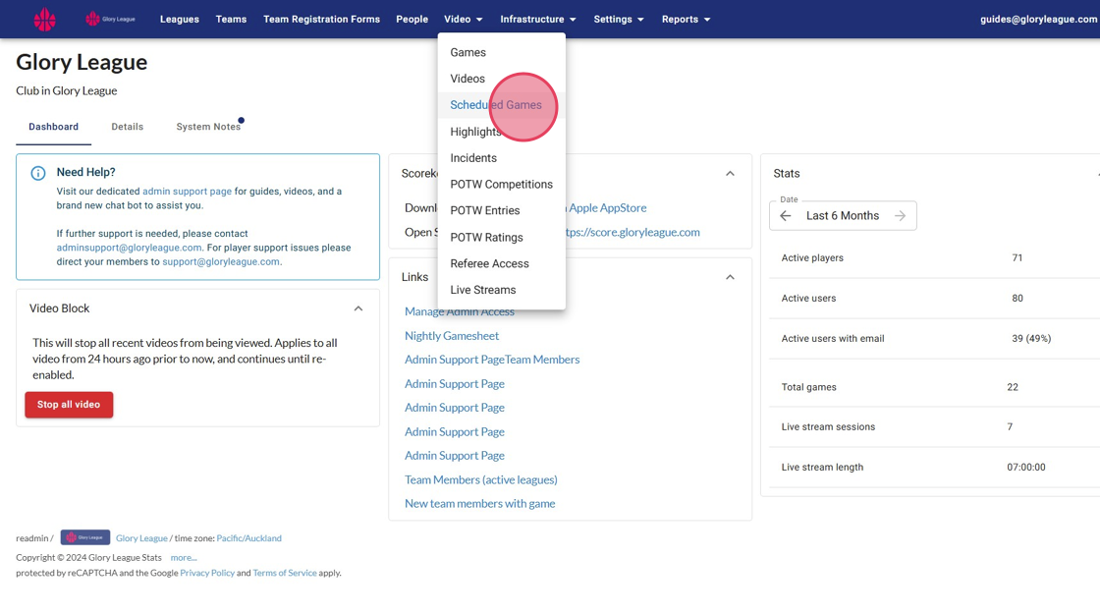This screenshot has height=615, width=1100.
Task: Open Team Members (active leagues) link
Action: click(x=480, y=480)
